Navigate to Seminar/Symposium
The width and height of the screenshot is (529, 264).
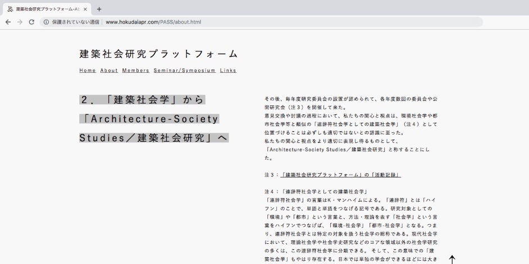(184, 71)
